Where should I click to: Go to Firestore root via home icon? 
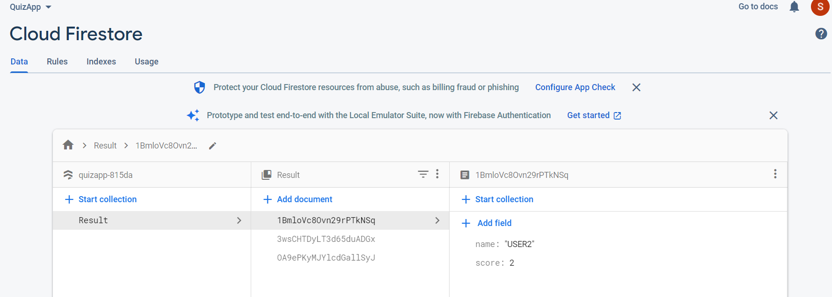coord(68,145)
